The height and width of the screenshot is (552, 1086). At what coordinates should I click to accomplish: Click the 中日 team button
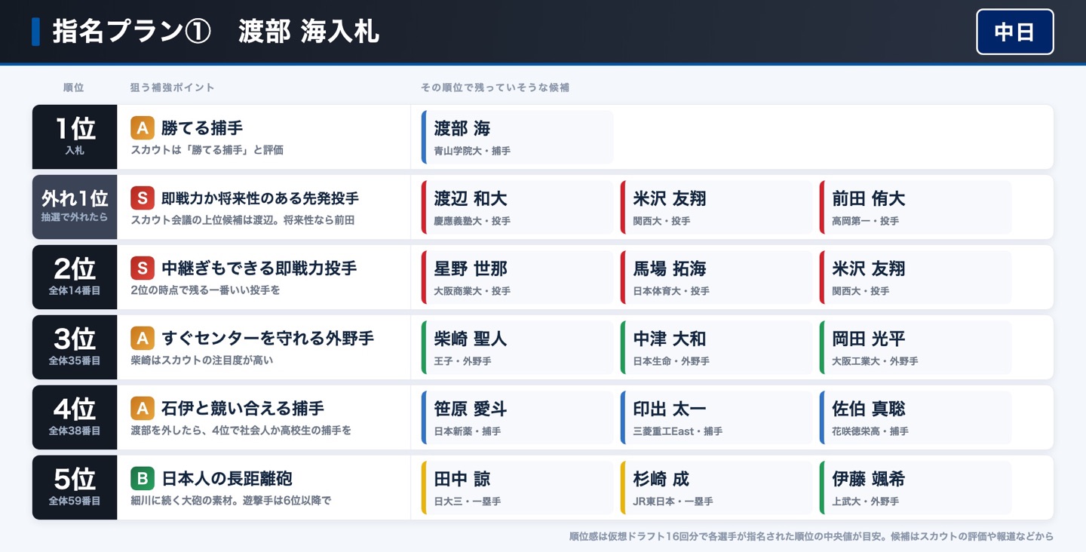coord(1014,32)
